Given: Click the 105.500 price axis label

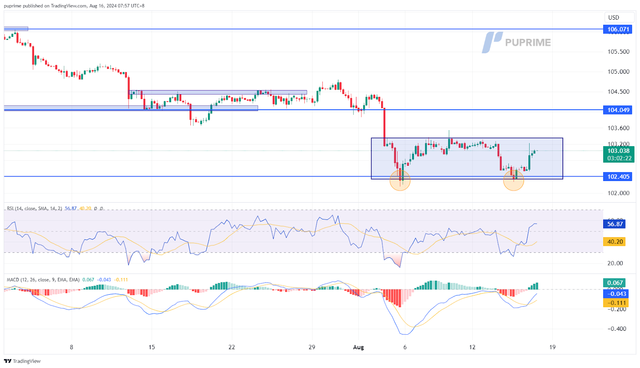Looking at the screenshot, I should pyautogui.click(x=618, y=52).
